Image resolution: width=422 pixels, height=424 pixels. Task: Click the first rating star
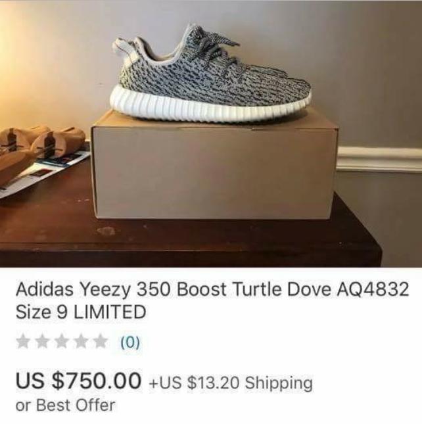[x=23, y=342]
